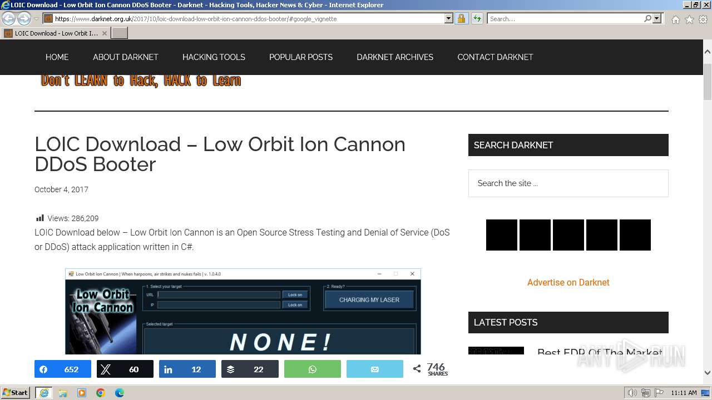Open DARKNET ARCHIVES menu item

coord(395,57)
